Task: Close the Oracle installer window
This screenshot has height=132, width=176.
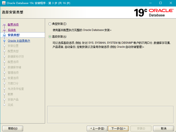Action: 171,3
